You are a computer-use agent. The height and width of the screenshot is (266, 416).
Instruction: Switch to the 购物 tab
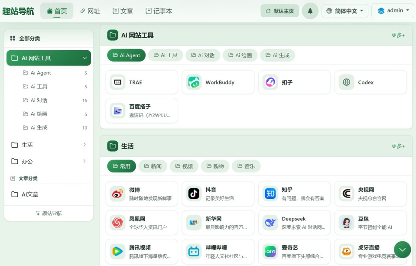(215, 166)
